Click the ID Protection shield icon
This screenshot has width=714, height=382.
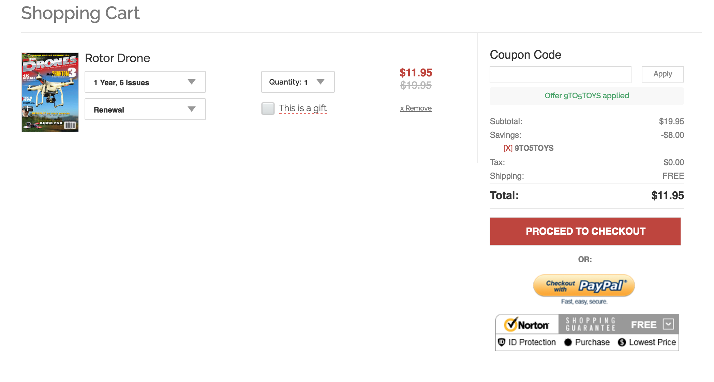tap(501, 342)
